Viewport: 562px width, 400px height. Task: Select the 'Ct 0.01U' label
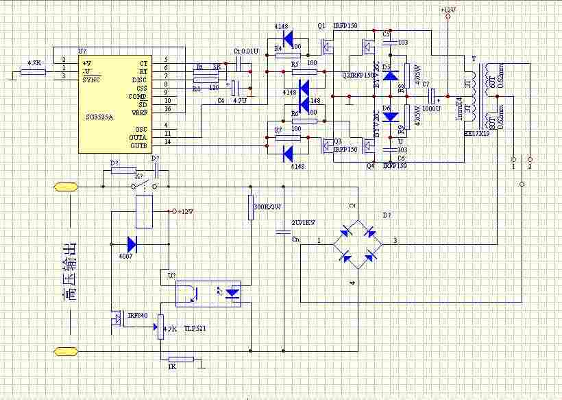246,51
